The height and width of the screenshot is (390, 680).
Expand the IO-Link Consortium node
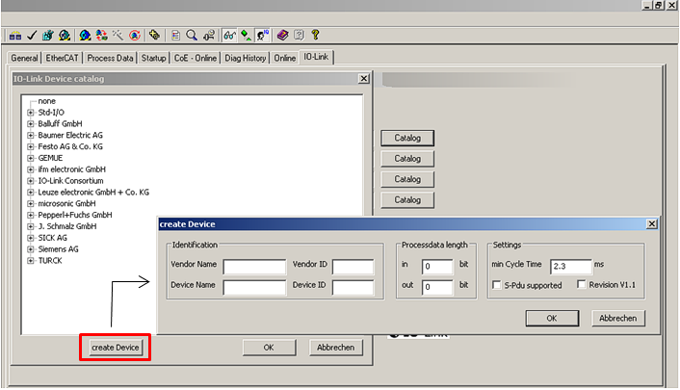[31, 181]
